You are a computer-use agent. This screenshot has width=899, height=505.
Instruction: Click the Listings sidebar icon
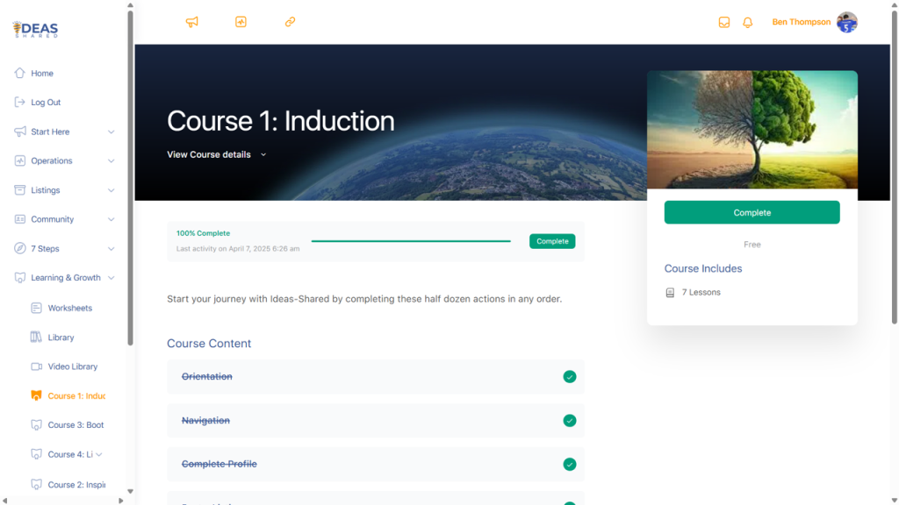point(20,189)
